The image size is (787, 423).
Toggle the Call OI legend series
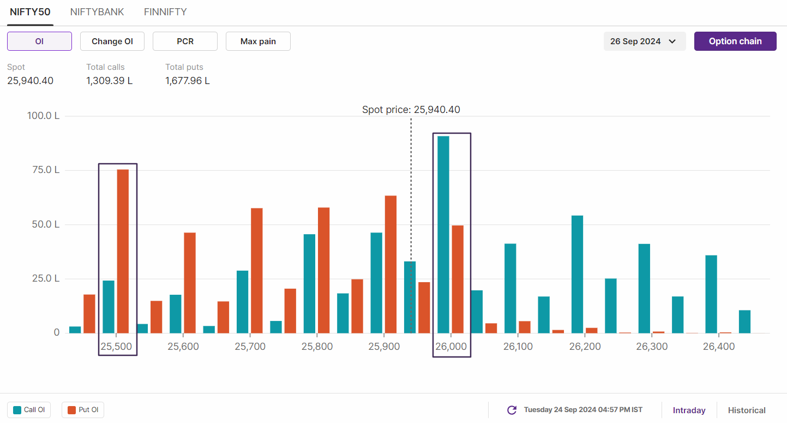click(x=29, y=410)
